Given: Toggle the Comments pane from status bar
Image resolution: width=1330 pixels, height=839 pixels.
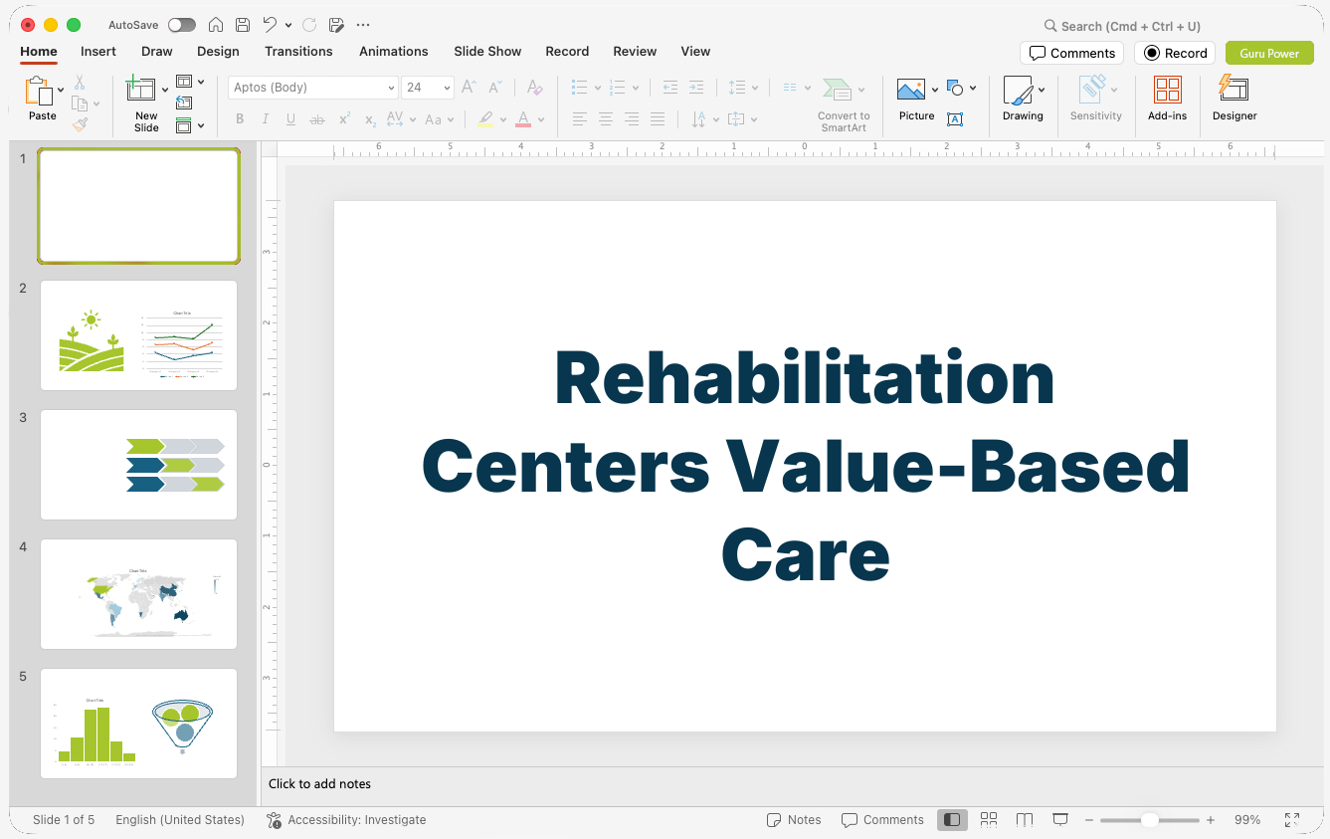Looking at the screenshot, I should tap(882, 820).
